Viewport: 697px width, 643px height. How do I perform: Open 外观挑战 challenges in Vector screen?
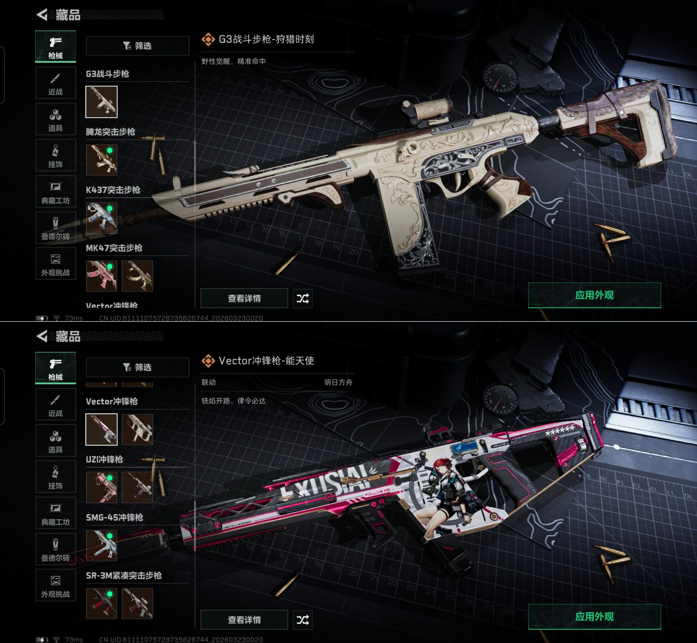tap(55, 585)
